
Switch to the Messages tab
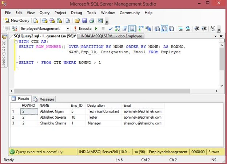44,99
